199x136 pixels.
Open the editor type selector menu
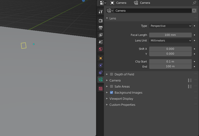pos(103,3)
